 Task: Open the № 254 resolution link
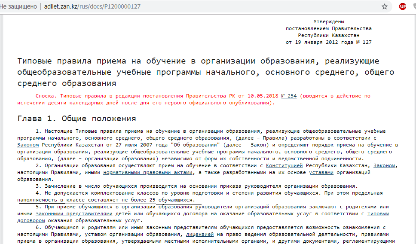pyautogui.click(x=289, y=96)
